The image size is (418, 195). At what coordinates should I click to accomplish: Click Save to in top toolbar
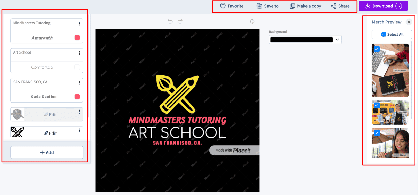(268, 6)
